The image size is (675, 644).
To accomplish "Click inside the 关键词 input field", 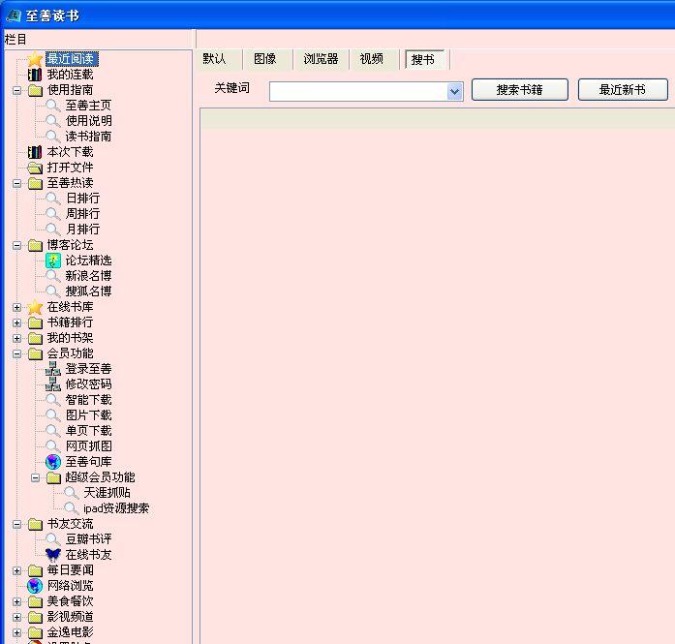I will click(357, 91).
